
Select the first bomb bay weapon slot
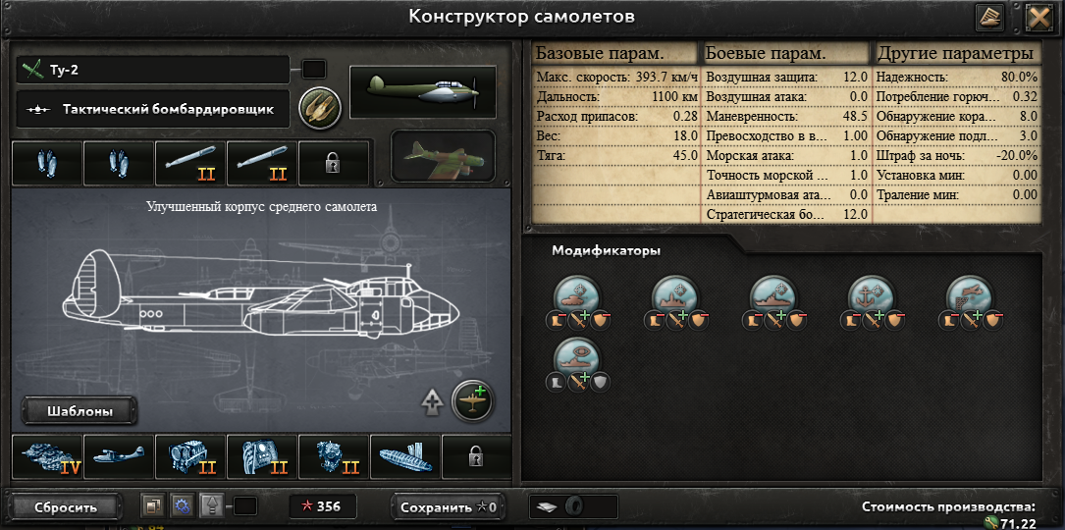[47, 164]
